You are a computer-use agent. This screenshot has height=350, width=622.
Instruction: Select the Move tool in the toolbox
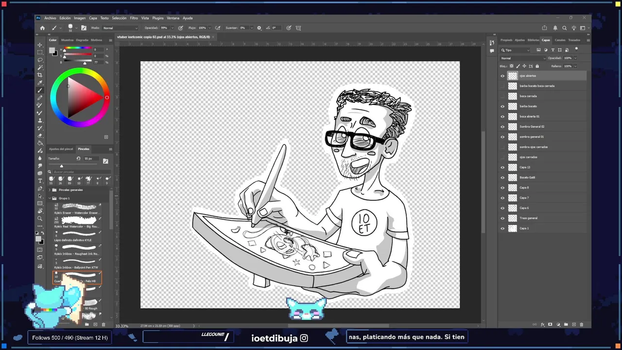tap(40, 45)
